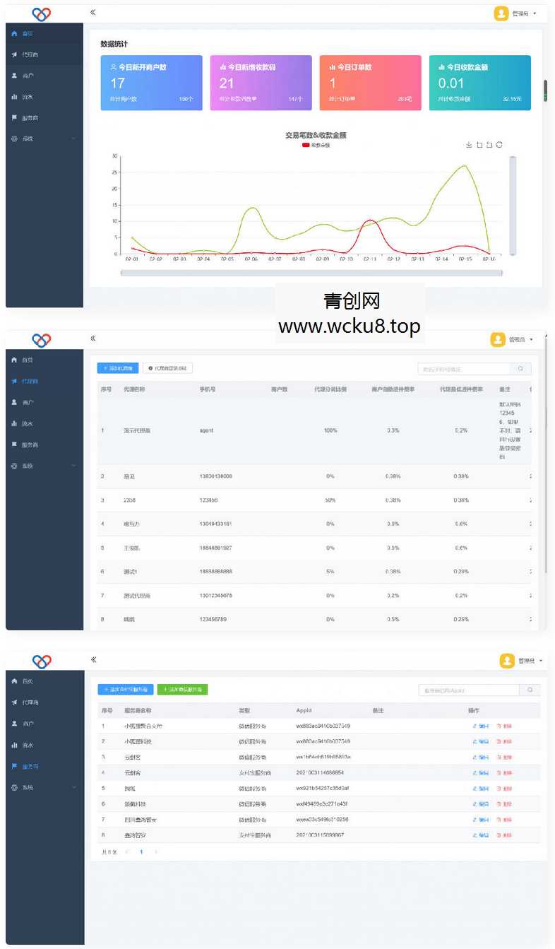Screen dimensions: 555x949
Task: Click the 今日订单数 orange stat card
Action: [x=371, y=83]
